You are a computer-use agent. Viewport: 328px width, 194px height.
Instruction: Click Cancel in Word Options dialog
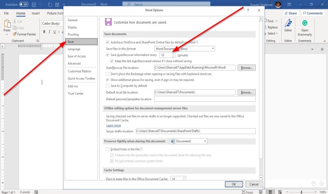tap(254, 184)
